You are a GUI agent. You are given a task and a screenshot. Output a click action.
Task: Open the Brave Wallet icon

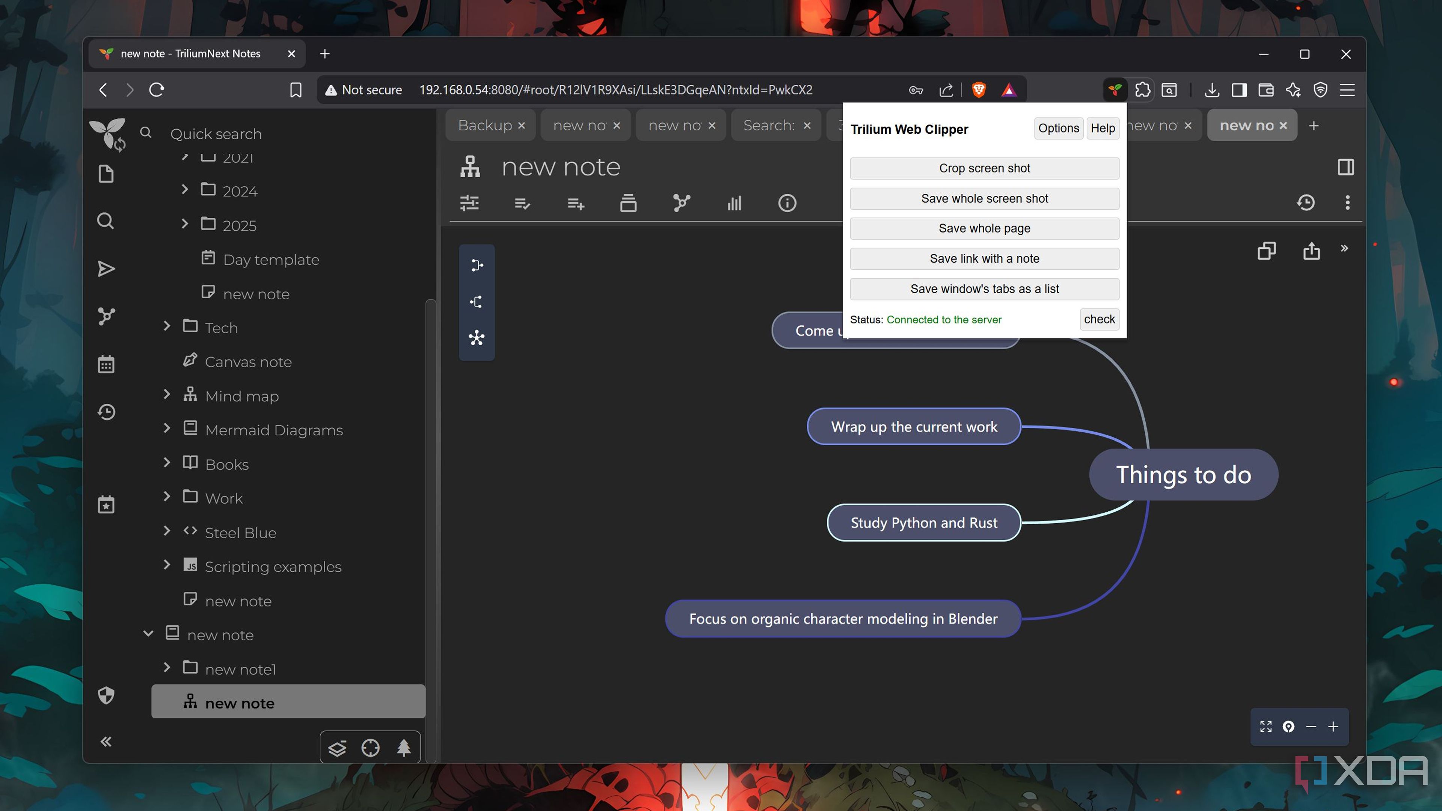pos(1266,90)
